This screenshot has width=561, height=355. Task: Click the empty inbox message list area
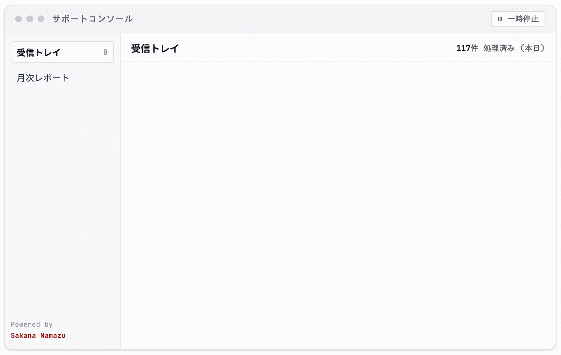[338, 205]
